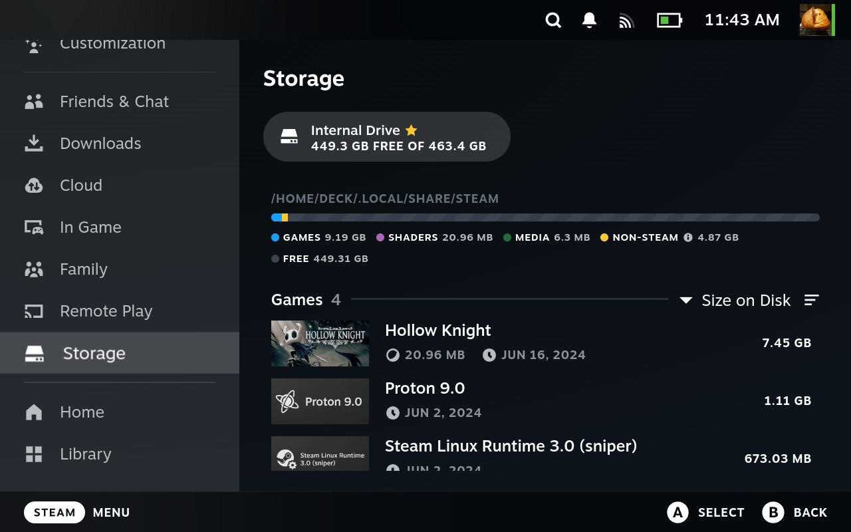Open the Cloud settings page
This screenshot has width=851, height=532.
point(120,185)
